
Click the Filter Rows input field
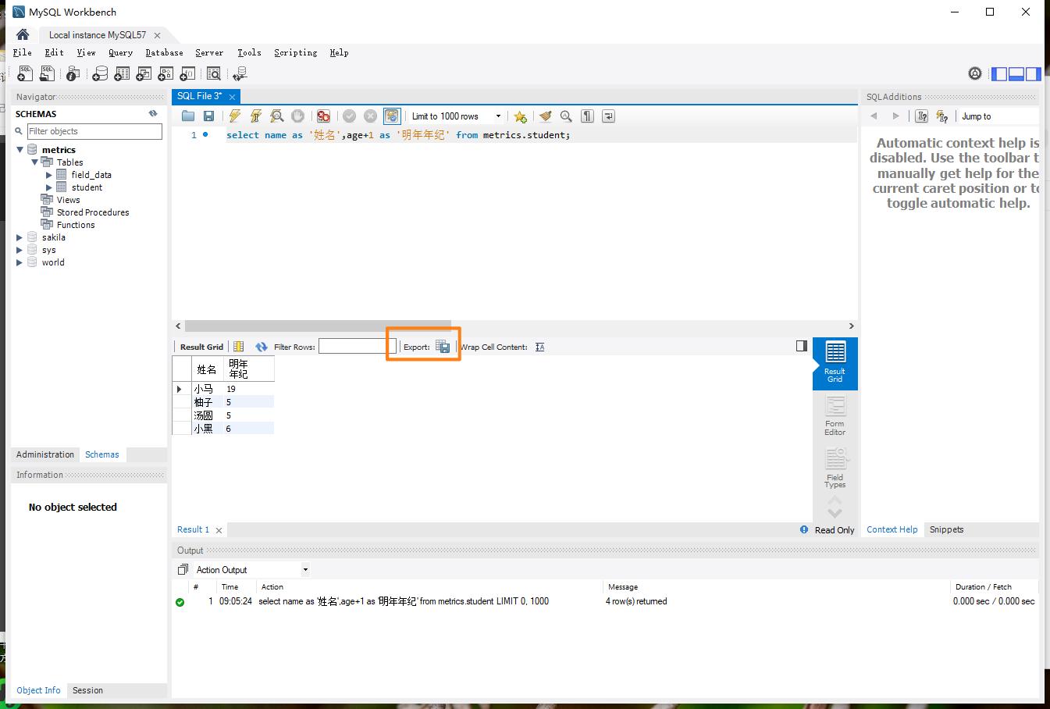(353, 347)
